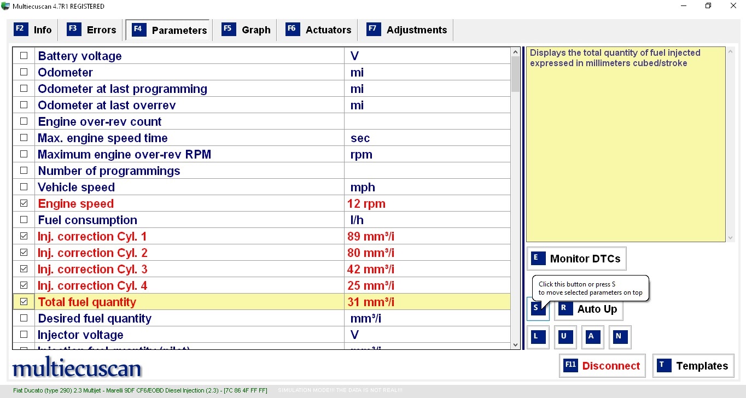Uncheck Inj. correction Cyl. 3 checkbox
The height and width of the screenshot is (398, 746).
coord(24,269)
